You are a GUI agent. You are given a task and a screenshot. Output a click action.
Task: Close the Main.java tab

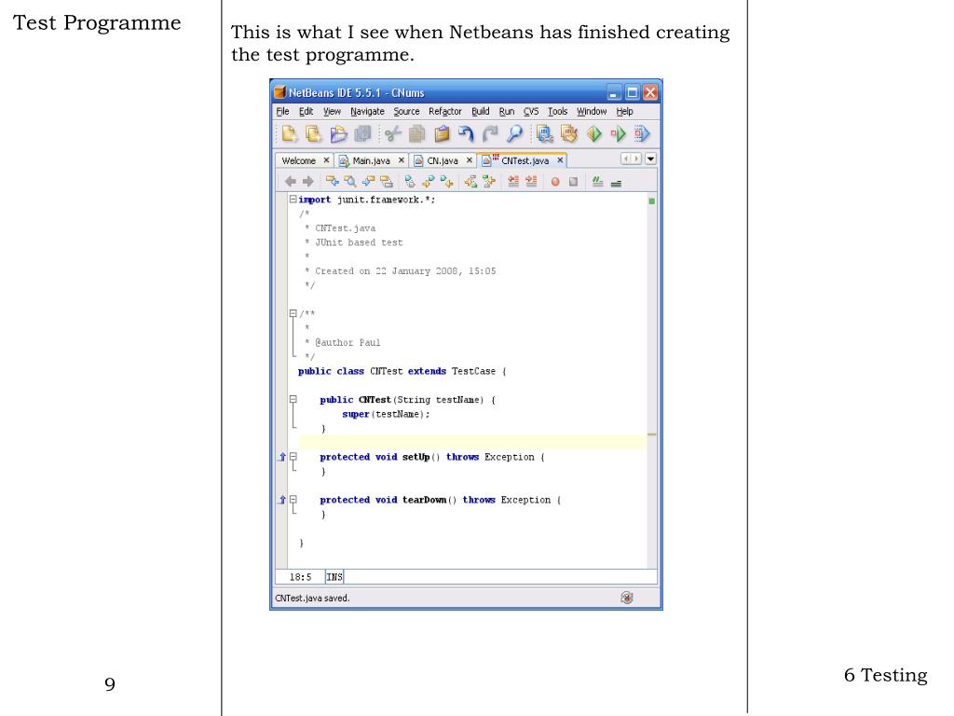401,160
